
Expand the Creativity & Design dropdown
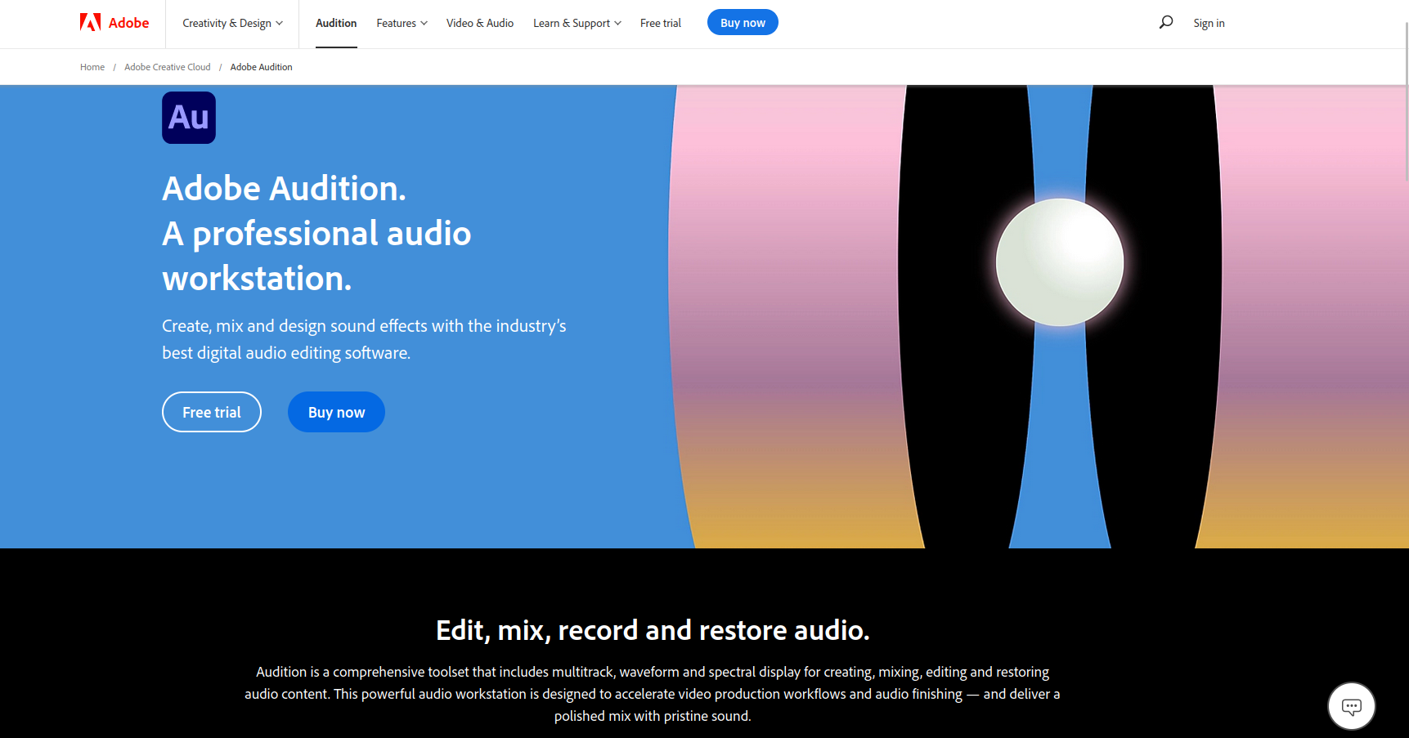click(x=232, y=23)
